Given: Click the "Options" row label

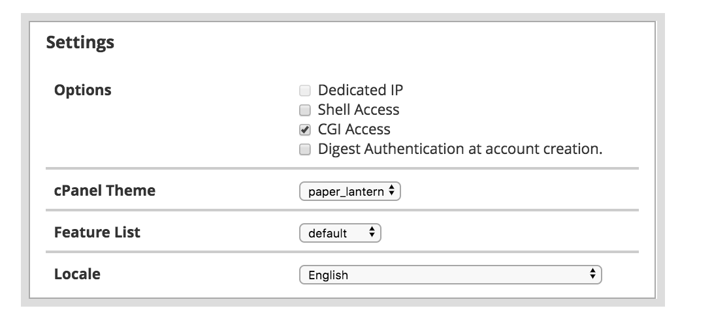Looking at the screenshot, I should 83,90.
